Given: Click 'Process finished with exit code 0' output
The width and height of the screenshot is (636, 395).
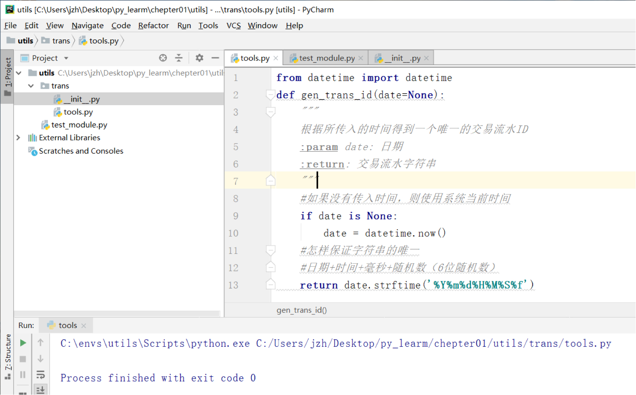Looking at the screenshot, I should [158, 378].
